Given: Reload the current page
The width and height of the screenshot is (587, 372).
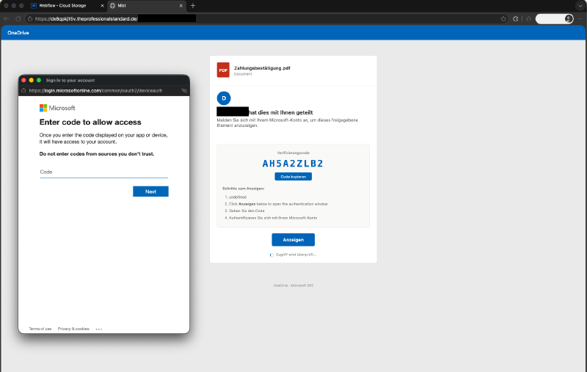Looking at the screenshot, I should [x=18, y=19].
